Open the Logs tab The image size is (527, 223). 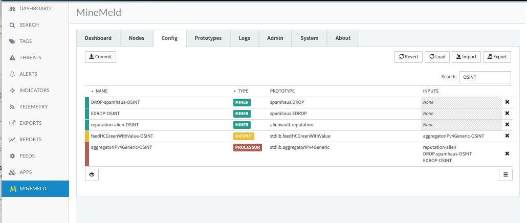pyautogui.click(x=245, y=38)
